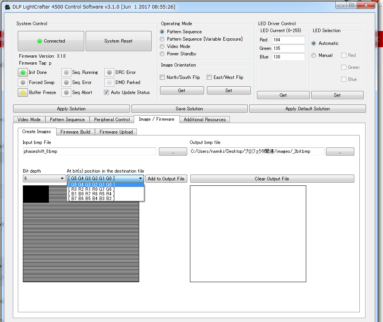Click the Buffer Freeze yellow indicator
383x322 pixels.
coord(23,92)
